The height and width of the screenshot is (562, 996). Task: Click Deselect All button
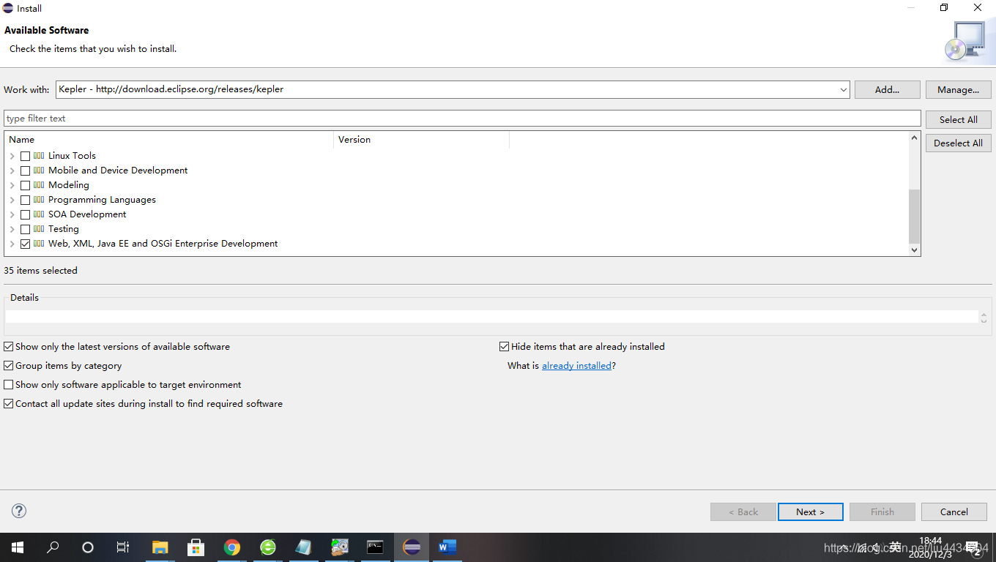pos(958,143)
